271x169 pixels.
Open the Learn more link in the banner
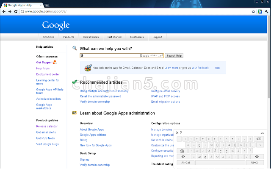171,68
